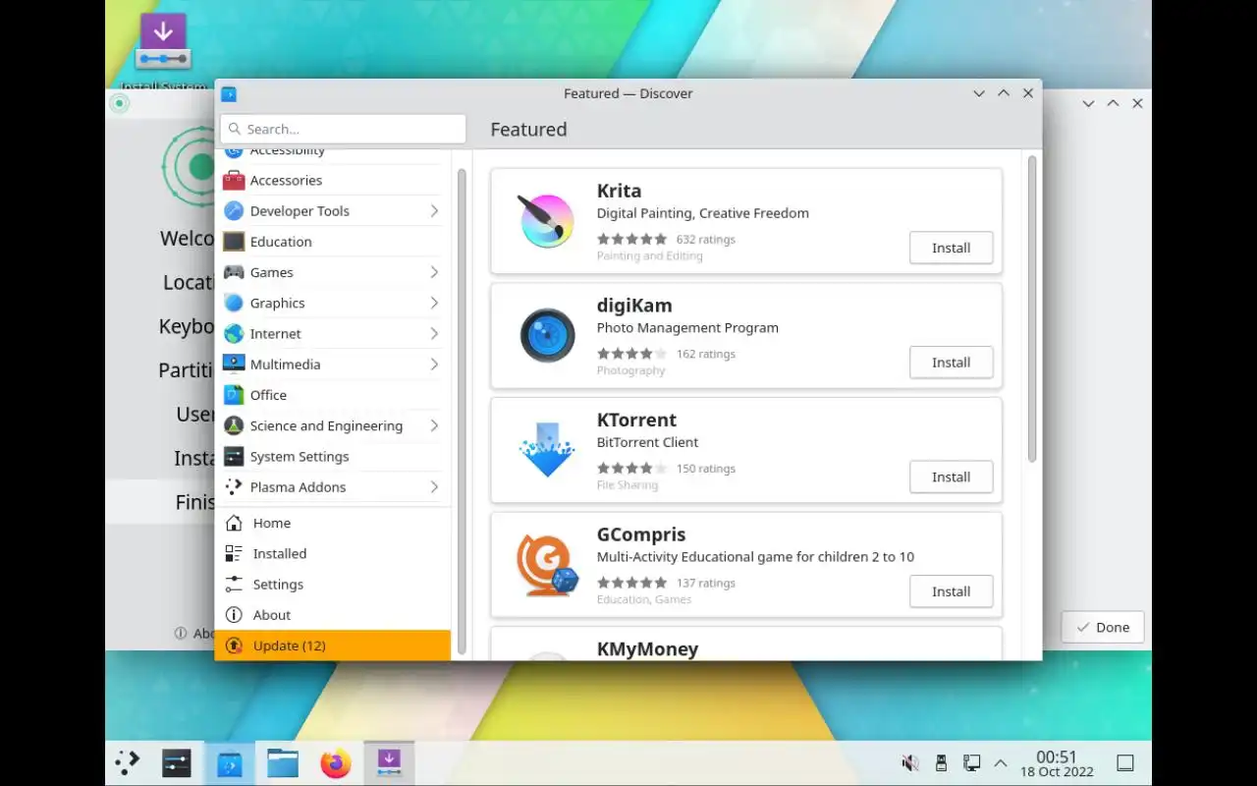Click the Krita title text
Viewport: 1257px width, 786px height.
click(619, 191)
